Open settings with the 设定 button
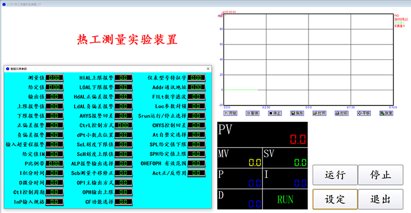Viewport: 411px width, 213px height. point(335,199)
